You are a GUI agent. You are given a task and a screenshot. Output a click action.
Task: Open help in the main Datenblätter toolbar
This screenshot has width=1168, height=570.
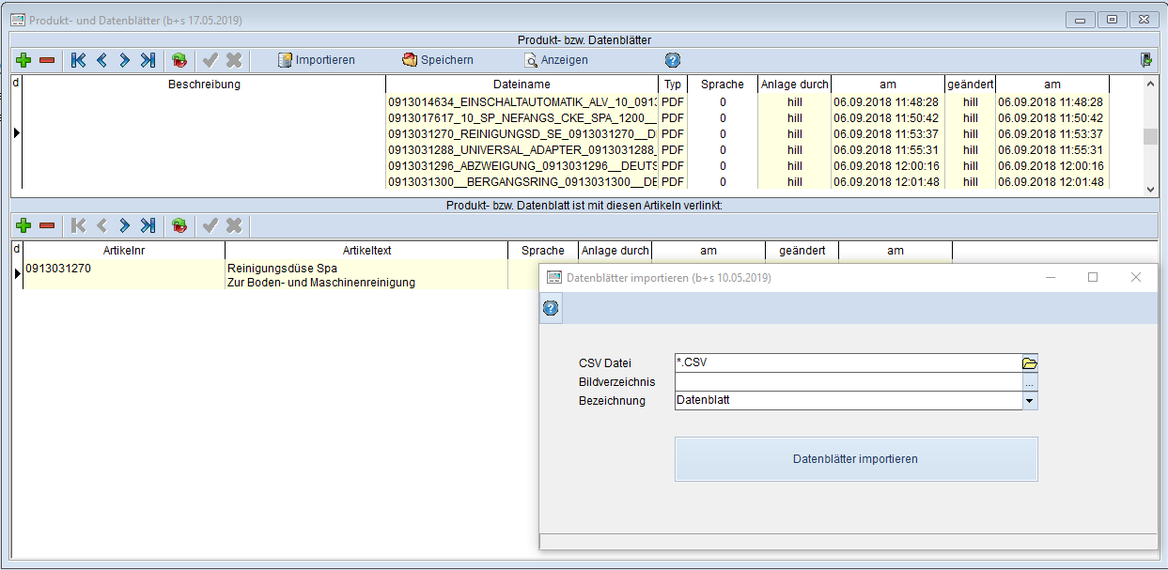point(673,60)
